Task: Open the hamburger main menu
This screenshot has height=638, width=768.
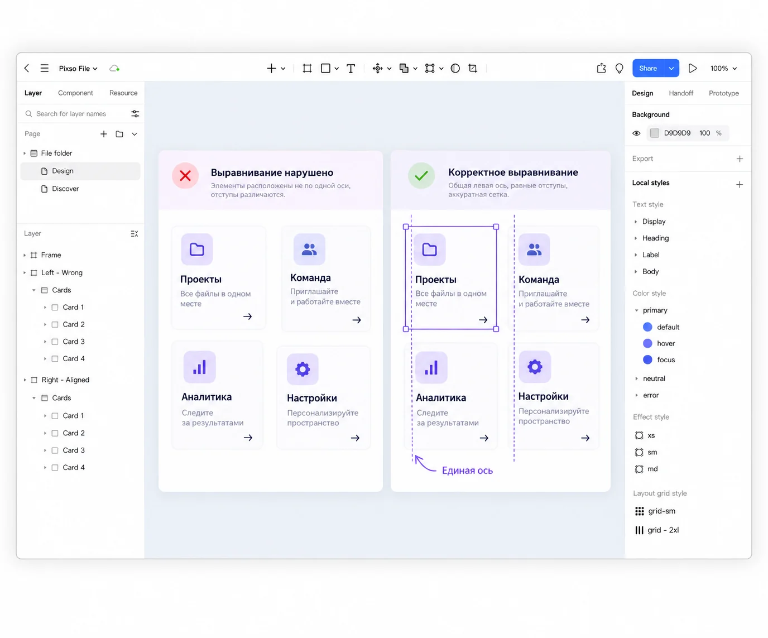Action: click(45, 68)
